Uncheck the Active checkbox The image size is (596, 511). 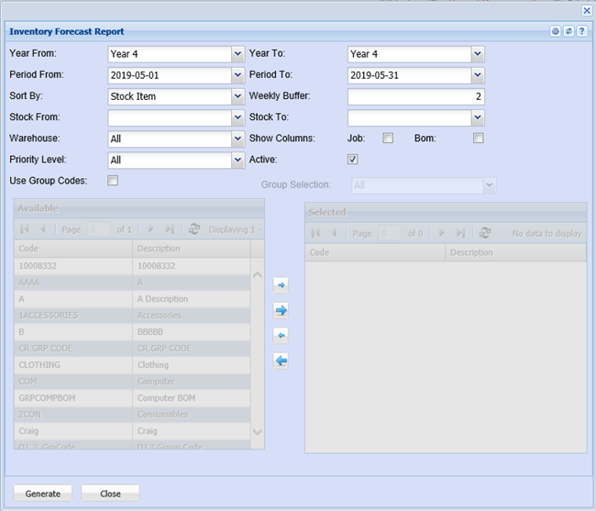click(x=353, y=159)
